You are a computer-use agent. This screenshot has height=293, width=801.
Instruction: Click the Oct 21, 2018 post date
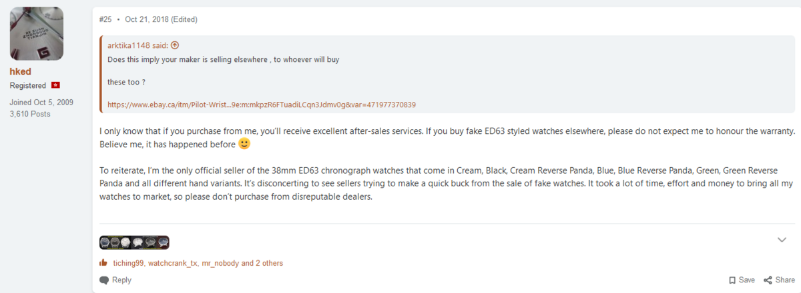147,19
